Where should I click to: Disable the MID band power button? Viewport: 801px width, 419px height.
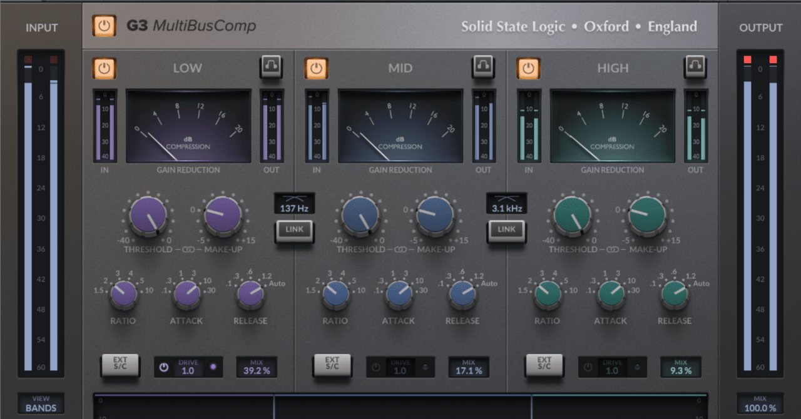pos(317,68)
